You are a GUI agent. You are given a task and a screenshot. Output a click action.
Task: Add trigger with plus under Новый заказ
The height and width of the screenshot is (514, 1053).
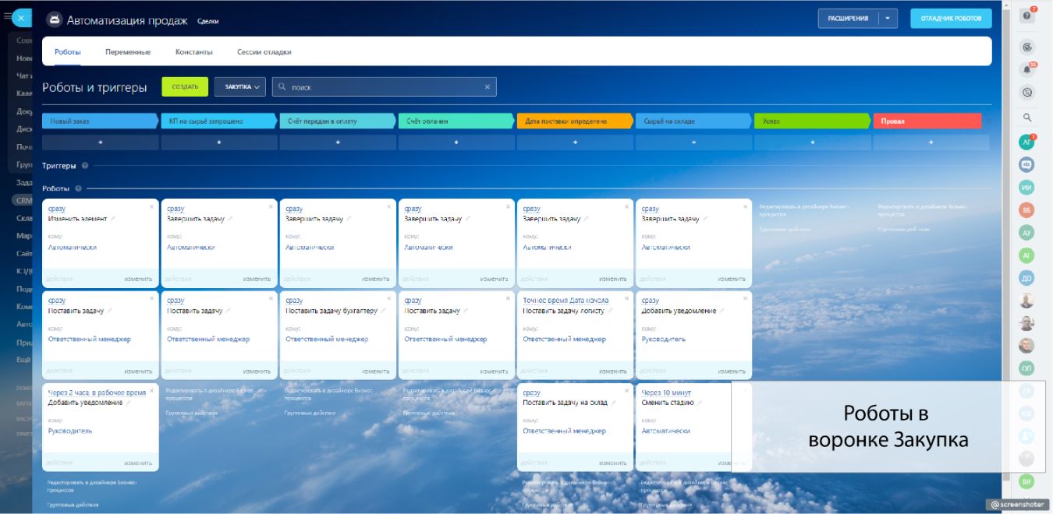pos(100,143)
